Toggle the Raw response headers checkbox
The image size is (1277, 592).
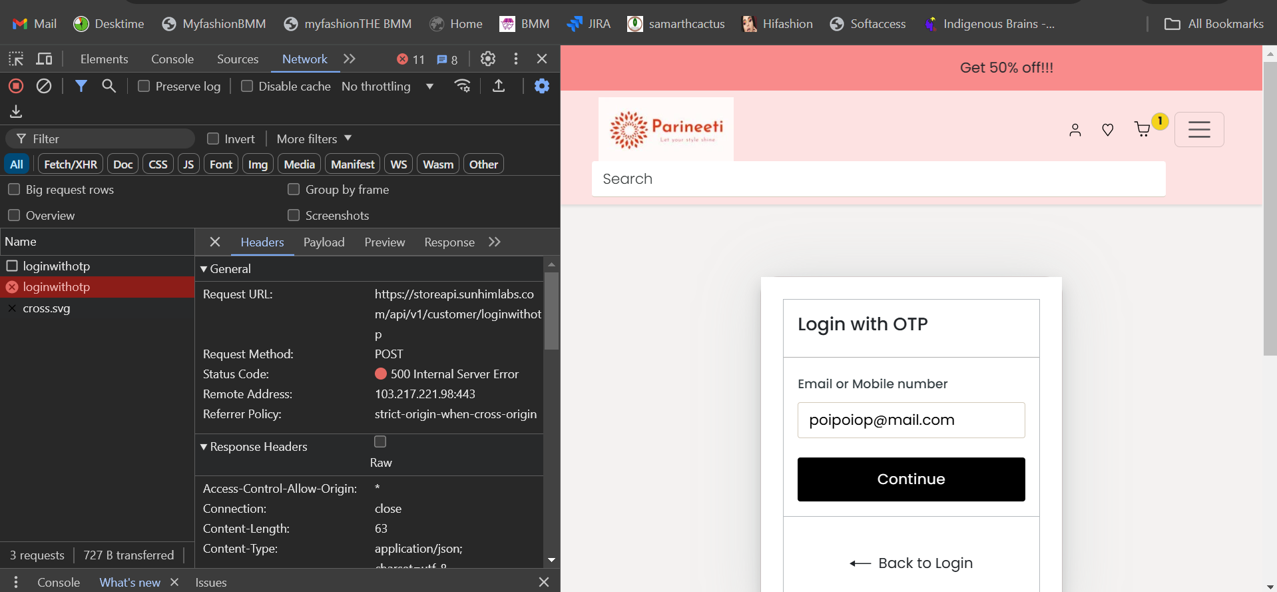pyautogui.click(x=380, y=442)
